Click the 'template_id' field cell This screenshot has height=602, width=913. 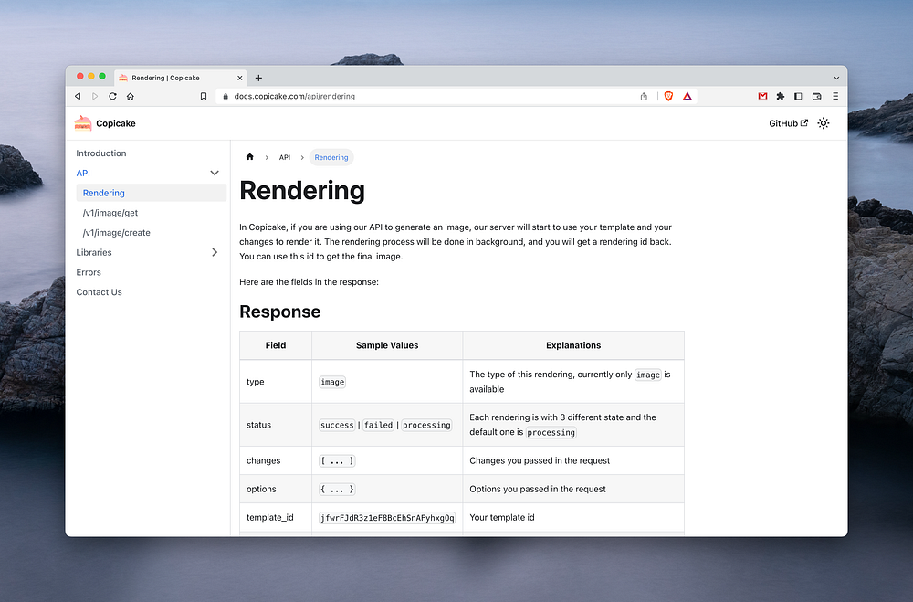coord(276,517)
